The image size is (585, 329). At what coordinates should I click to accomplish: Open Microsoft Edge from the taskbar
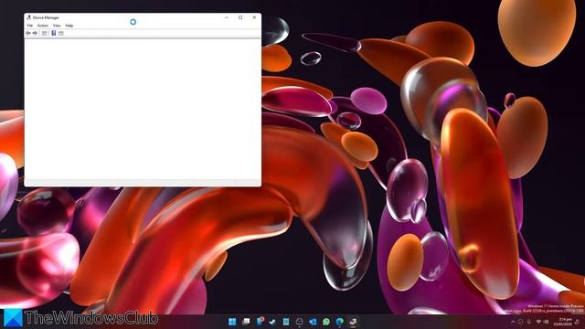(339, 322)
